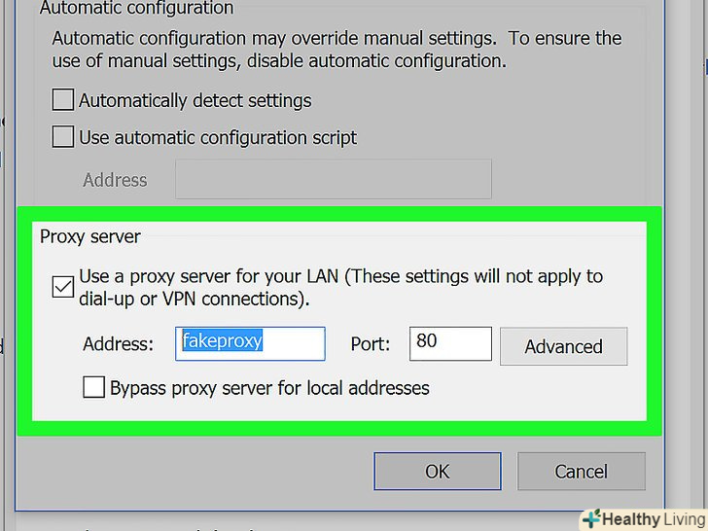Image resolution: width=708 pixels, height=531 pixels.
Task: Uncheck Use a proxy server for your LAN
Action: point(63,288)
